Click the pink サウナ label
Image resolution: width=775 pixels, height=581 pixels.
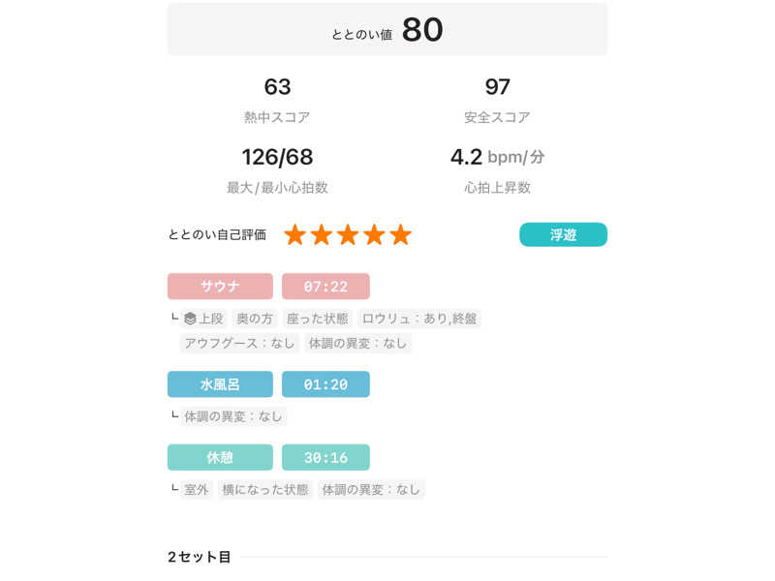[x=220, y=287]
